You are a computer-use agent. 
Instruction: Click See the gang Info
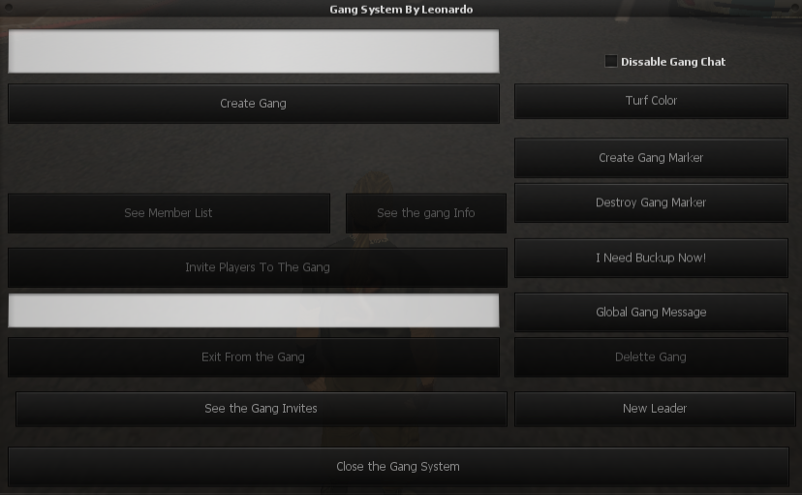426,213
